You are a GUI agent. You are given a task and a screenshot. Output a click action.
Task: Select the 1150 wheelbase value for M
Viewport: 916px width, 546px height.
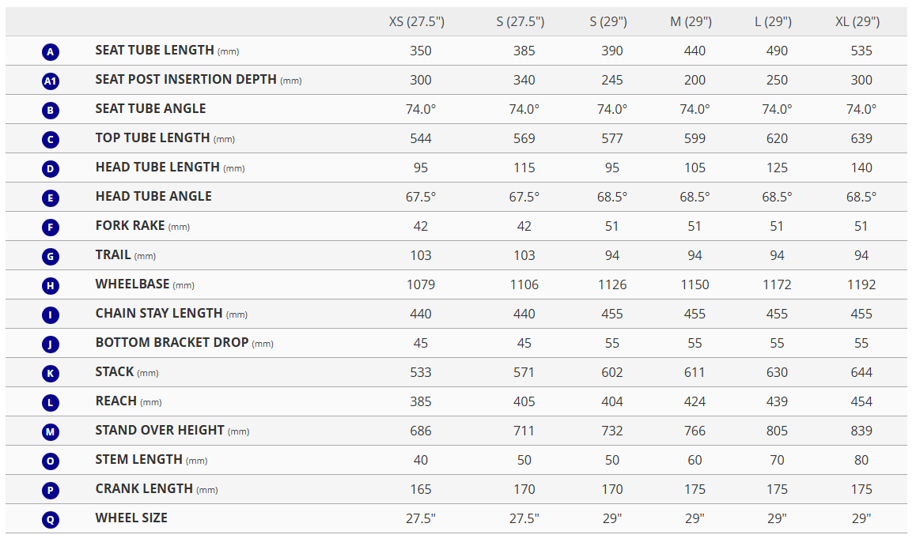pyautogui.click(x=695, y=284)
